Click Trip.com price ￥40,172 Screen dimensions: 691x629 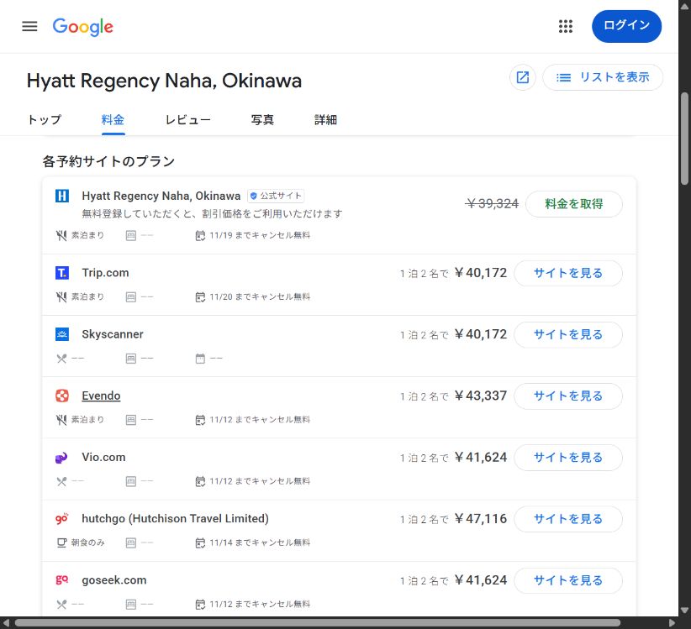[x=481, y=273]
